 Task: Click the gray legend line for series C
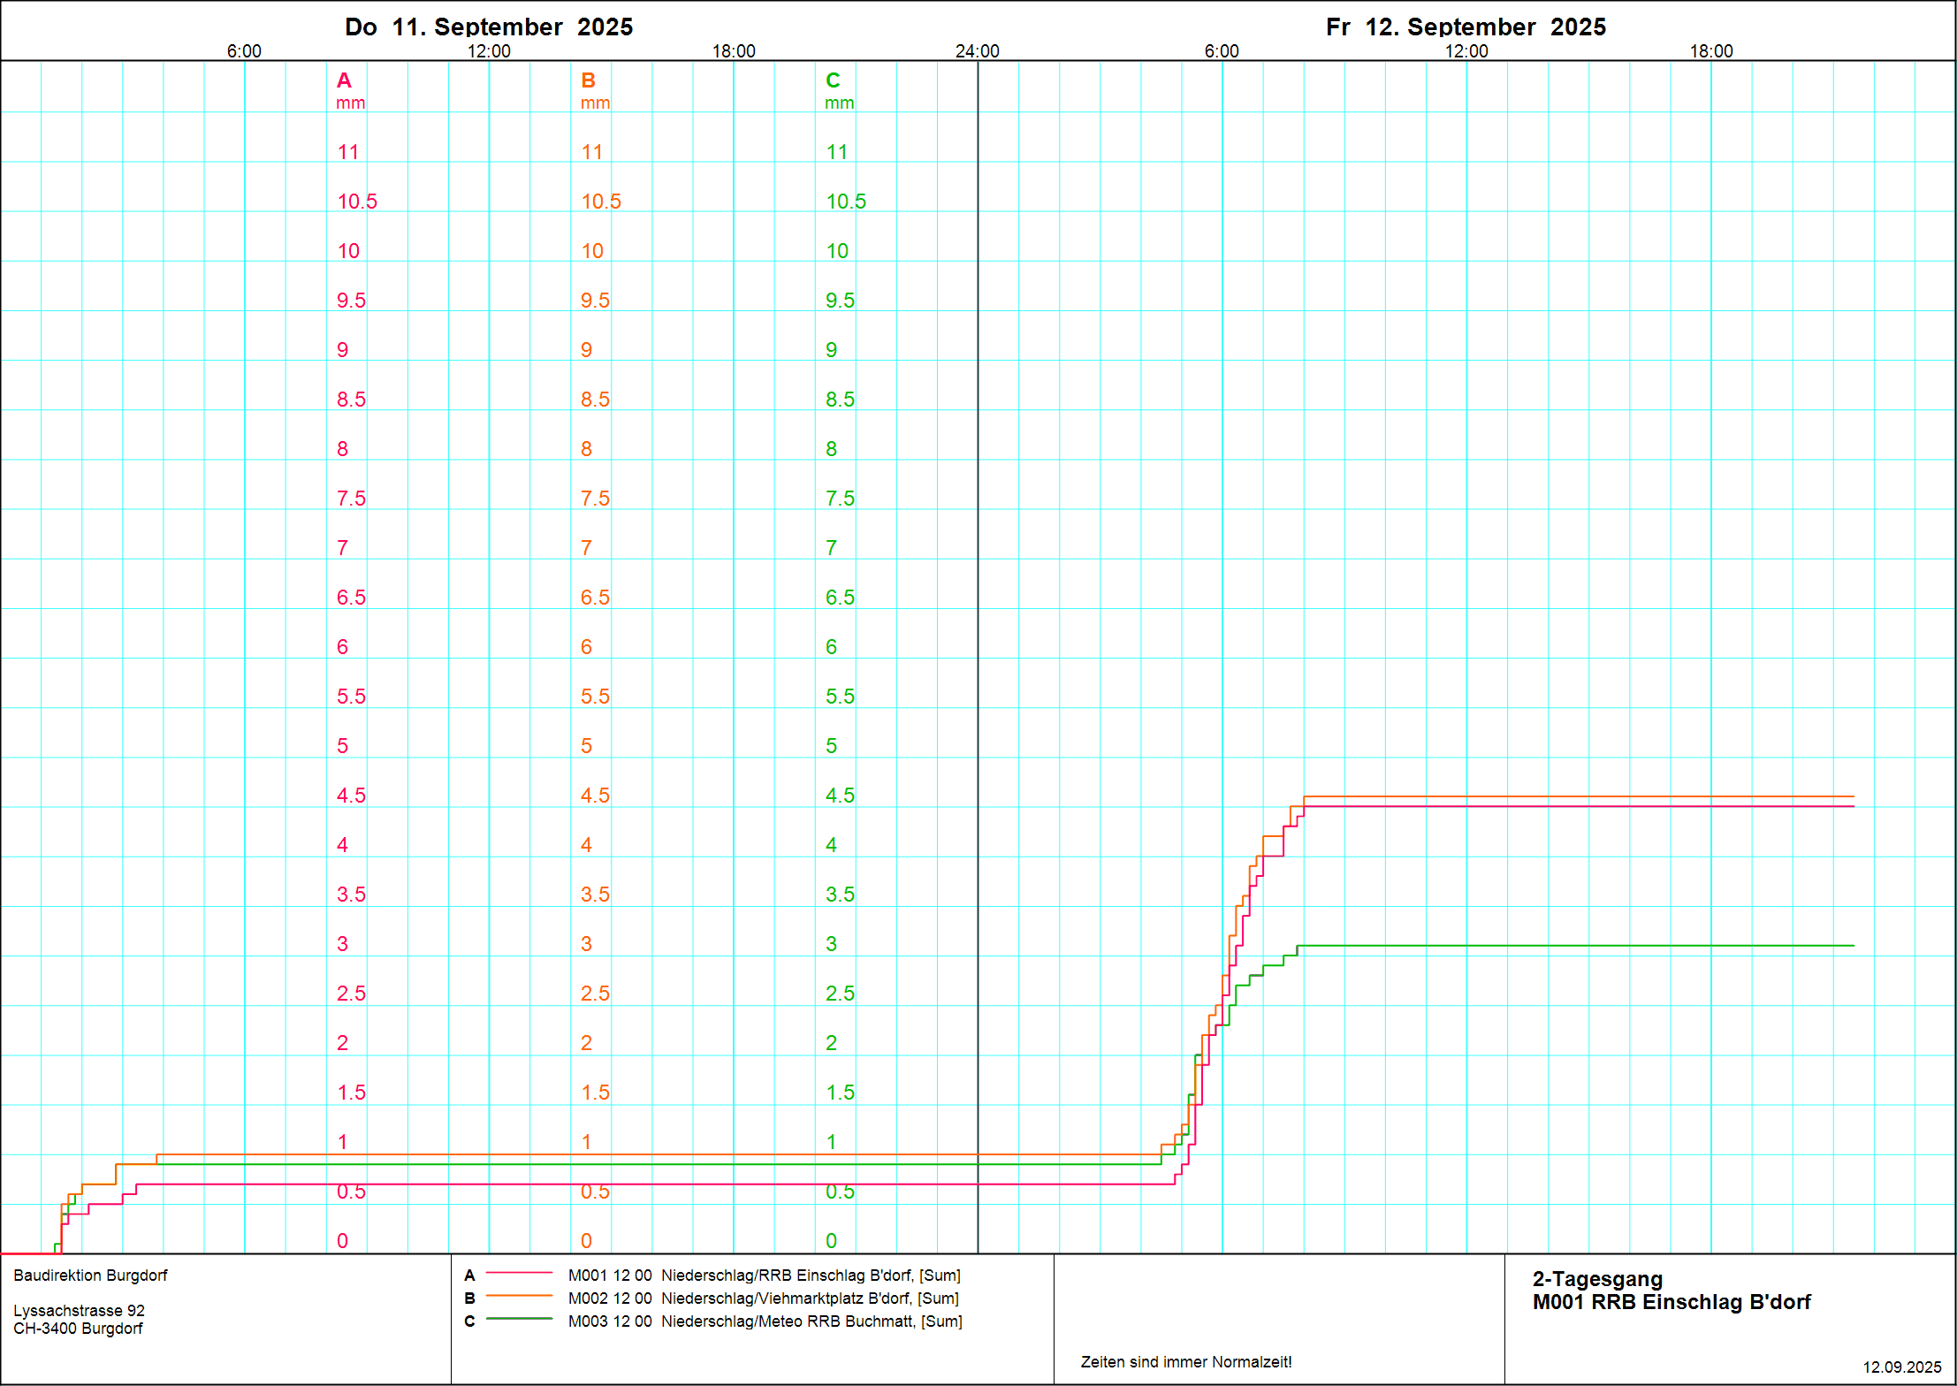pos(520,1319)
